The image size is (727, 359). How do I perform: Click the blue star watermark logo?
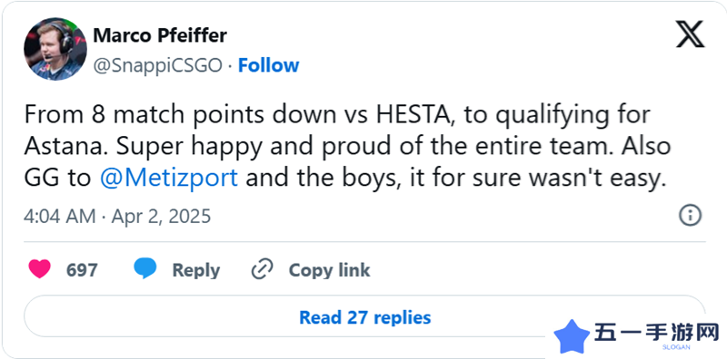point(572,337)
